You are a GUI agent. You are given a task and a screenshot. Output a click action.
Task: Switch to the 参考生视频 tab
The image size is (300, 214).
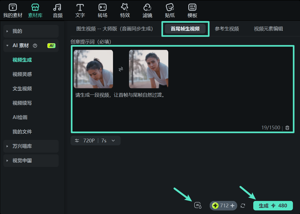pyautogui.click(x=227, y=29)
